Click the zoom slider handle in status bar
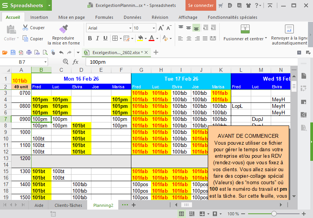The height and width of the screenshot is (218, 313). click(274, 214)
